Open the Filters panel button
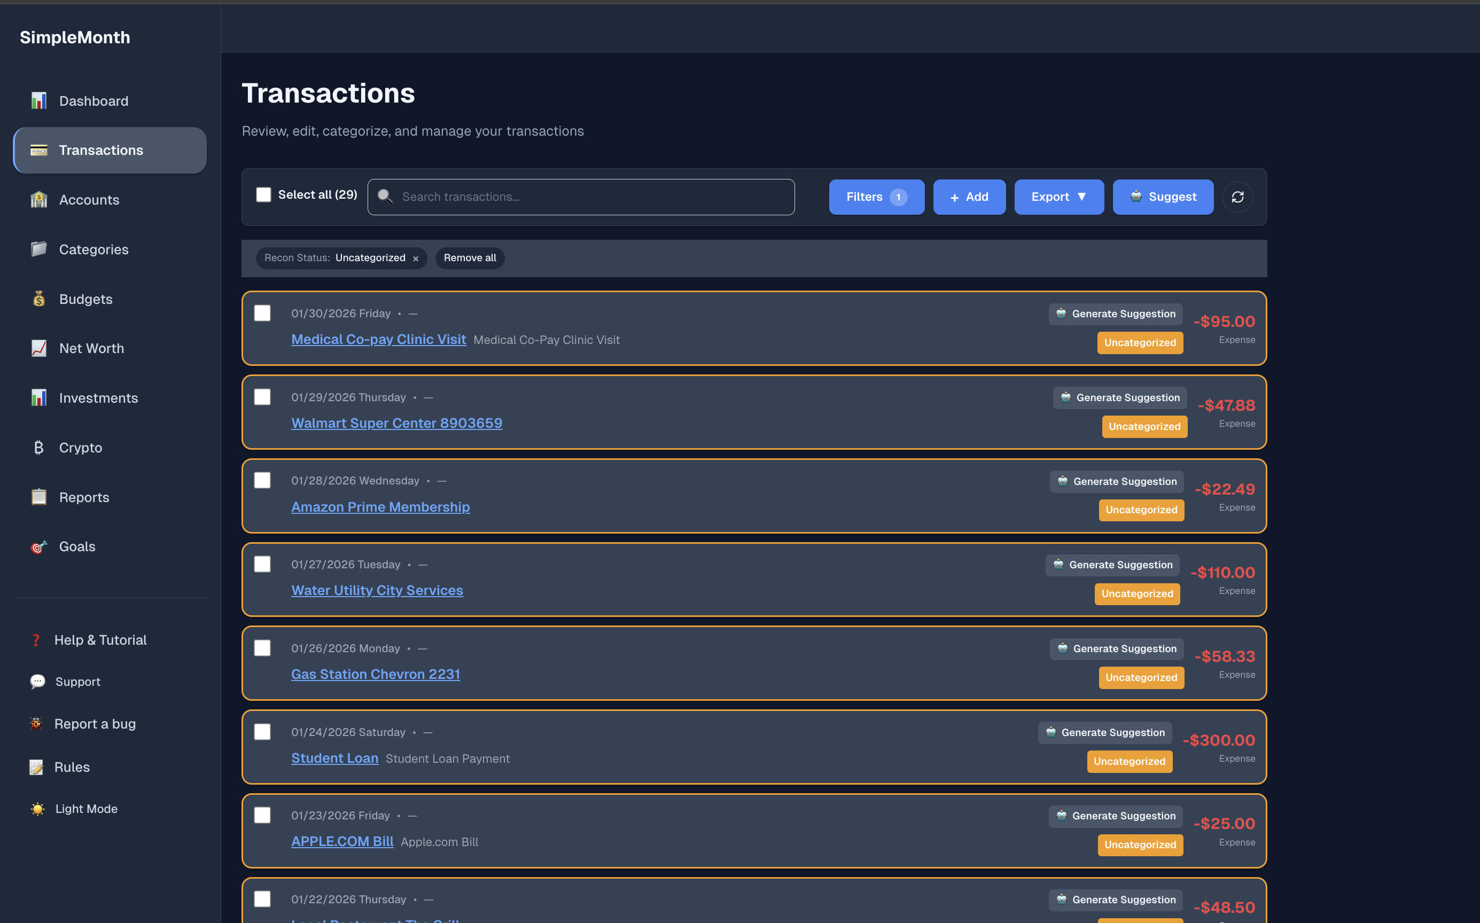 tap(876, 197)
